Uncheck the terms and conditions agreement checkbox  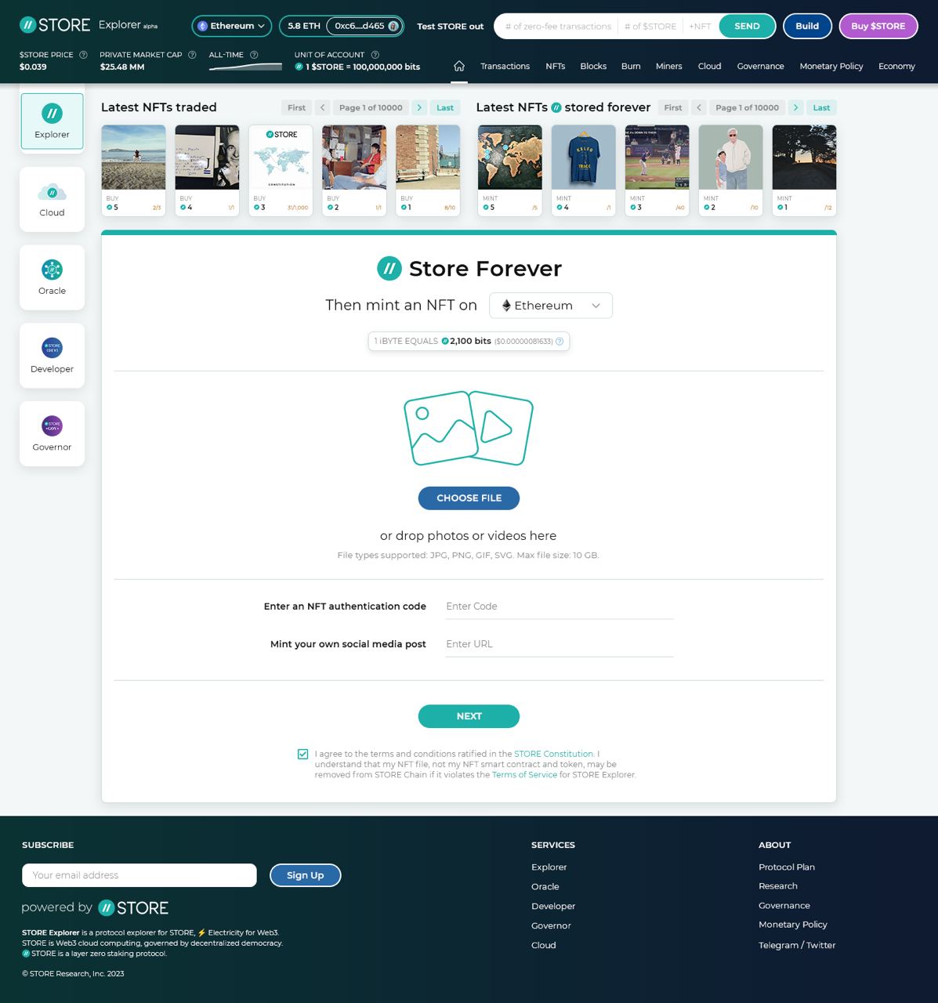302,754
